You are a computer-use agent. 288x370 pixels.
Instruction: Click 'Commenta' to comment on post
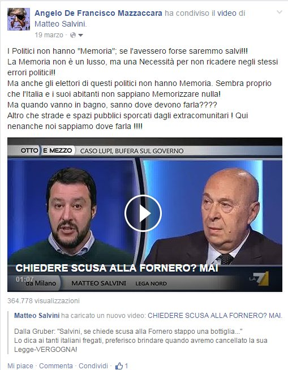tap(55, 365)
